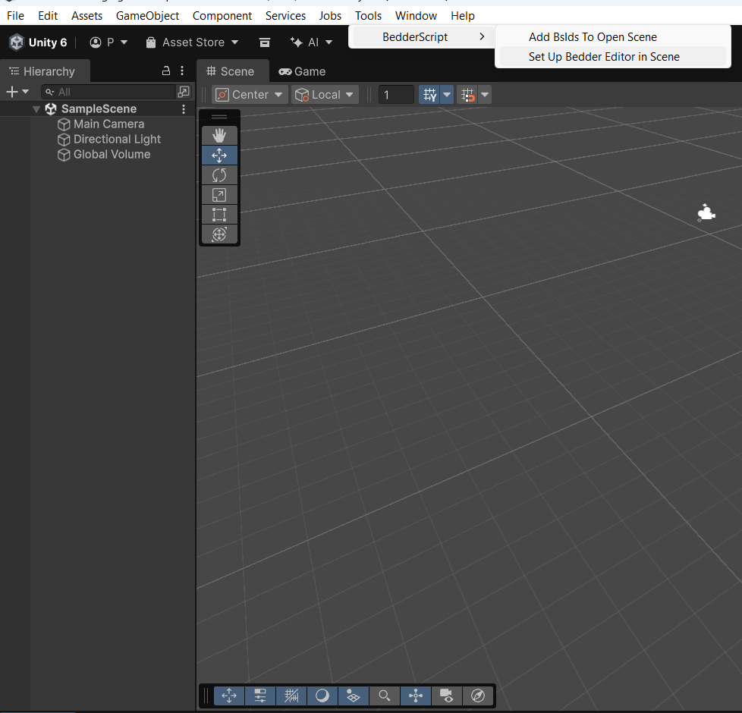The height and width of the screenshot is (713, 742).
Task: Switch to the Scene tab
Action: click(x=232, y=71)
